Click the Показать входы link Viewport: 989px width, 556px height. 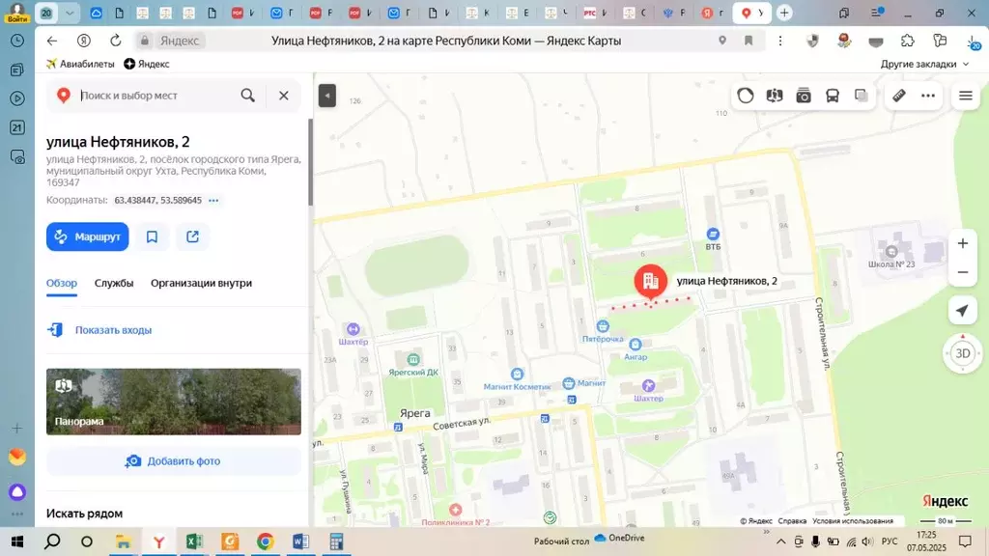click(113, 330)
